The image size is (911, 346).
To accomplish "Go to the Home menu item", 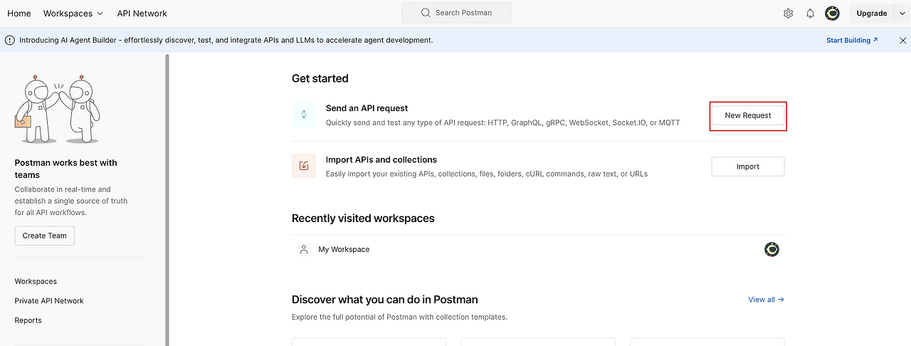I will [19, 14].
